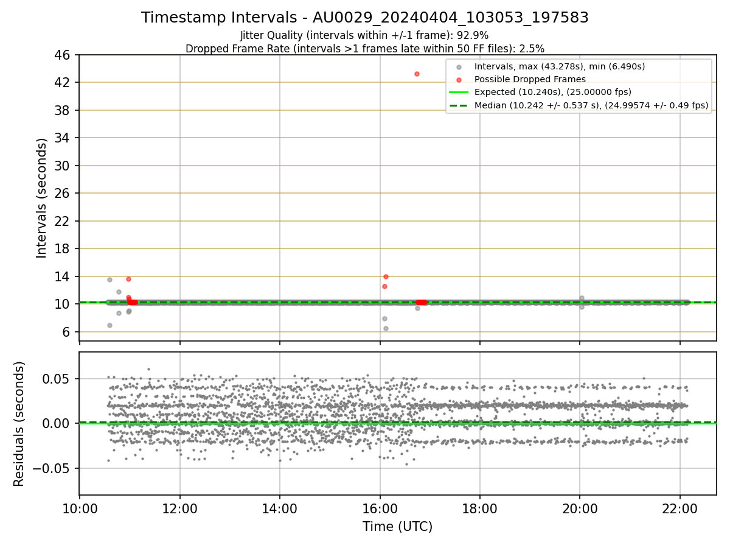Screen dimensions: 730x548
Task: Click the red legend marker for dropped frames
Action: tap(459, 80)
